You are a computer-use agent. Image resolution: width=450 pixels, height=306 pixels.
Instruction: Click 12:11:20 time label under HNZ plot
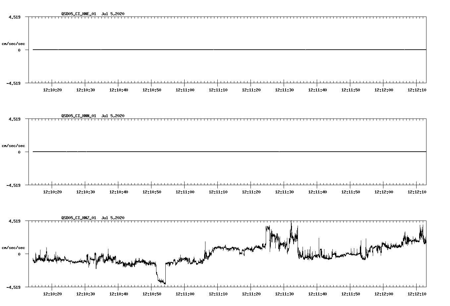click(251, 294)
